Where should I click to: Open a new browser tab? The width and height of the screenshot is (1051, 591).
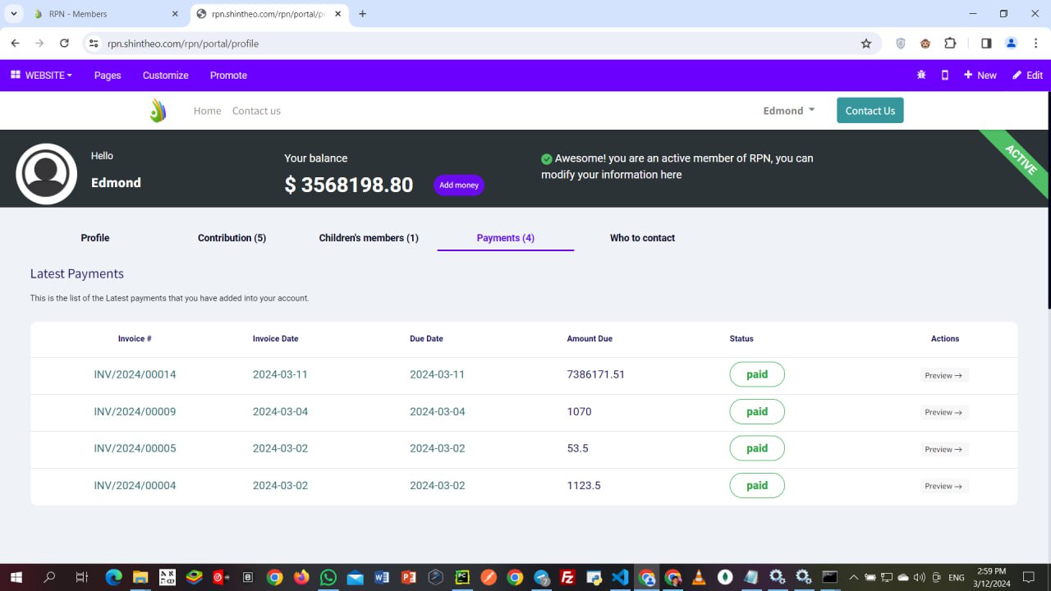coord(363,14)
